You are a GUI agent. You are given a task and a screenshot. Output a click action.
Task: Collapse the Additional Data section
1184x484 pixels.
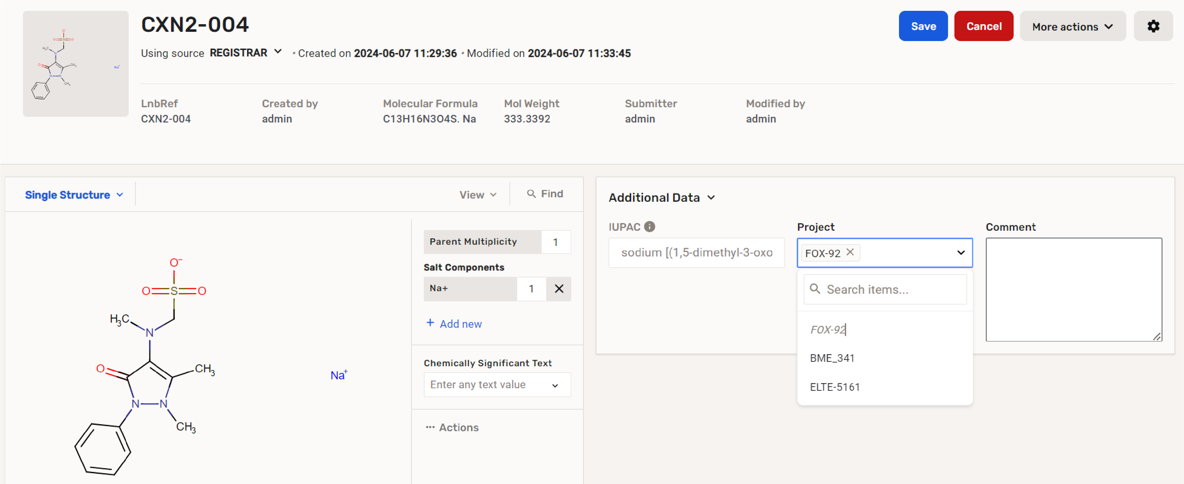pos(710,198)
